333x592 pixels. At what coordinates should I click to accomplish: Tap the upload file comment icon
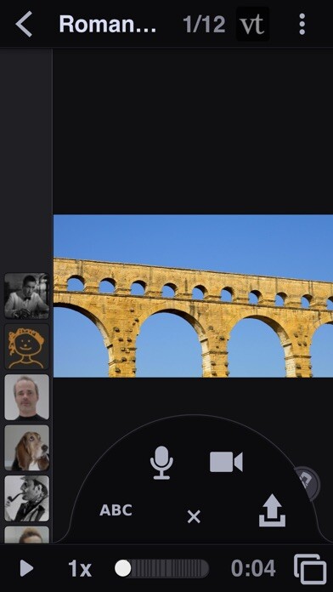272,510
